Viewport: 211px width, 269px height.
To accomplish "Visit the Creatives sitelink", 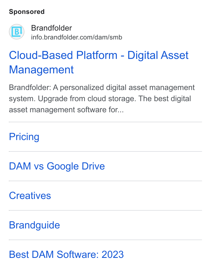I will pyautogui.click(x=30, y=196).
